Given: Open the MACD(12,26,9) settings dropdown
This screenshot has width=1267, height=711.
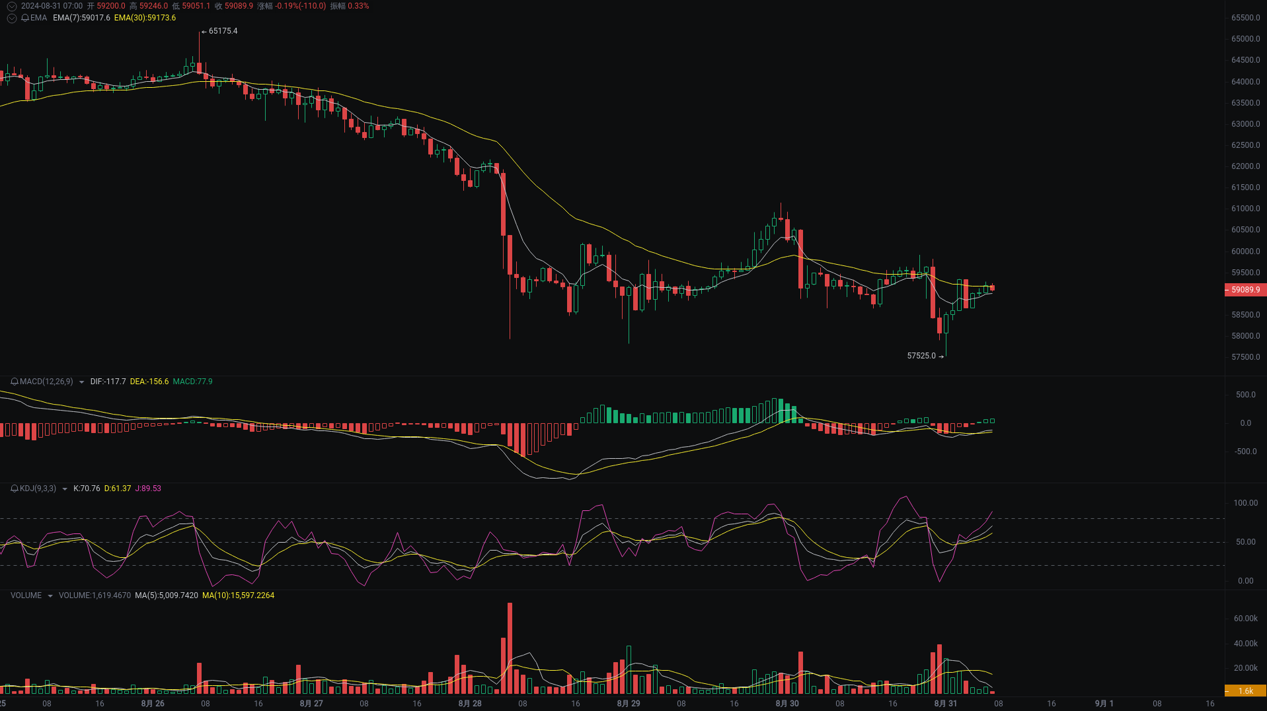Looking at the screenshot, I should click(81, 382).
